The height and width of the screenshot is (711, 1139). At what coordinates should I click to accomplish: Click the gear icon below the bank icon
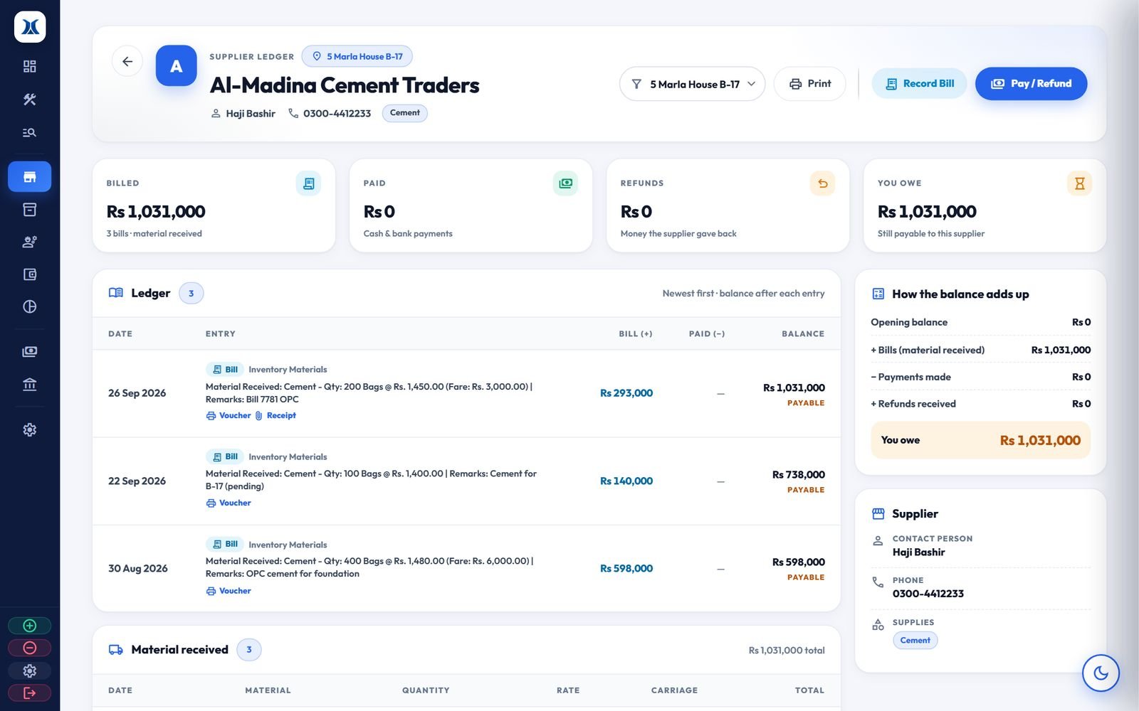tap(29, 429)
